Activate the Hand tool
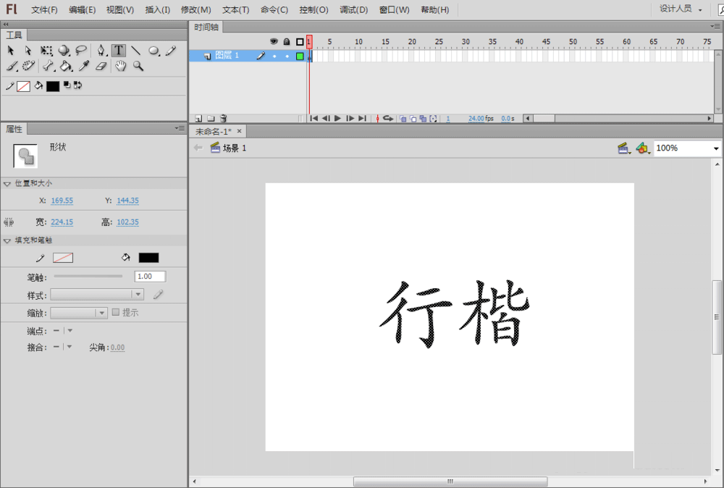724x488 pixels. (121, 67)
